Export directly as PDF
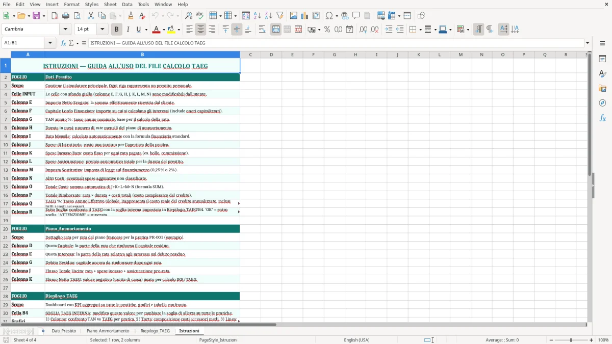 (55, 16)
